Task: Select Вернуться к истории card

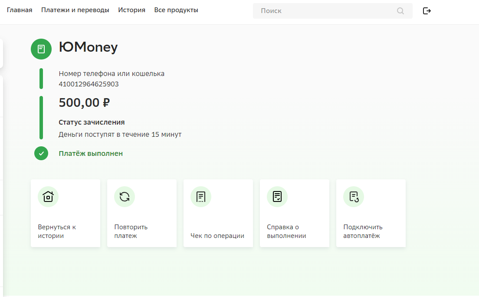Action: coord(66,213)
